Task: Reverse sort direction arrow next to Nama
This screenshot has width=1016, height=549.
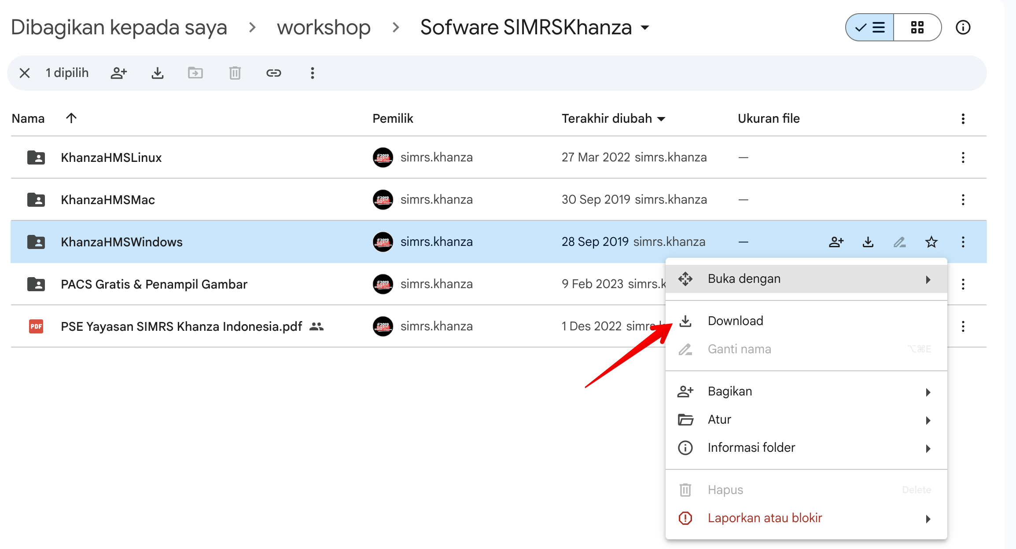Action: 71,118
